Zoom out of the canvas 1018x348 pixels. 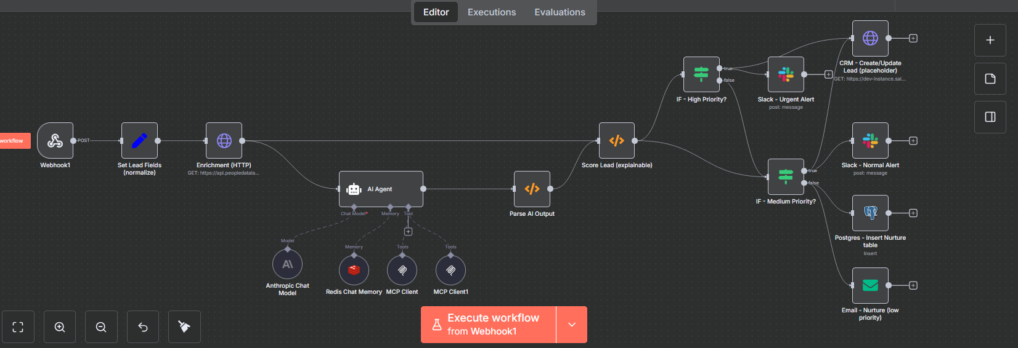(101, 326)
